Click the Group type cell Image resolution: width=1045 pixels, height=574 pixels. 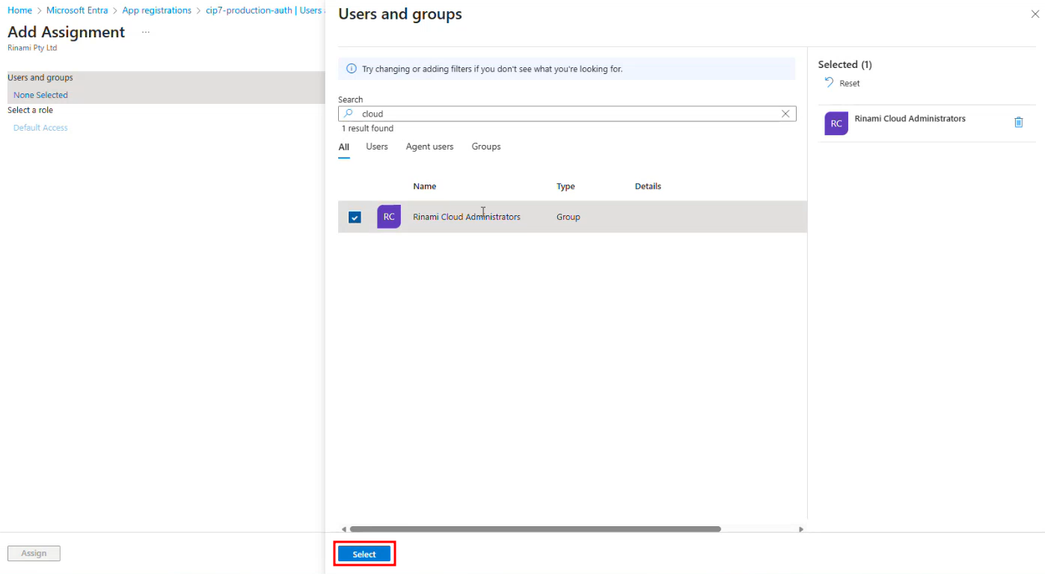[x=569, y=217]
